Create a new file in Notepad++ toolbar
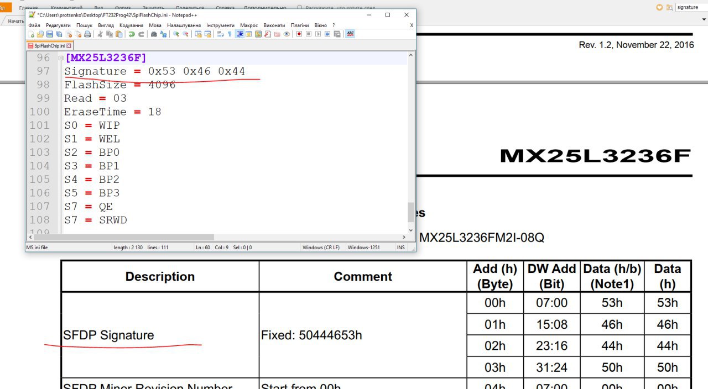Image resolution: width=708 pixels, height=389 pixels. 32,34
